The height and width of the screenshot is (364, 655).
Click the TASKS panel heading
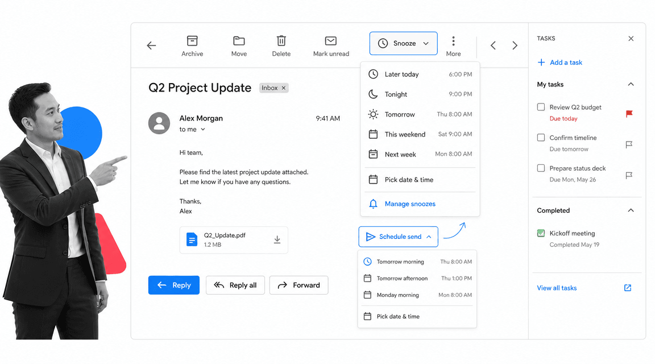546,39
